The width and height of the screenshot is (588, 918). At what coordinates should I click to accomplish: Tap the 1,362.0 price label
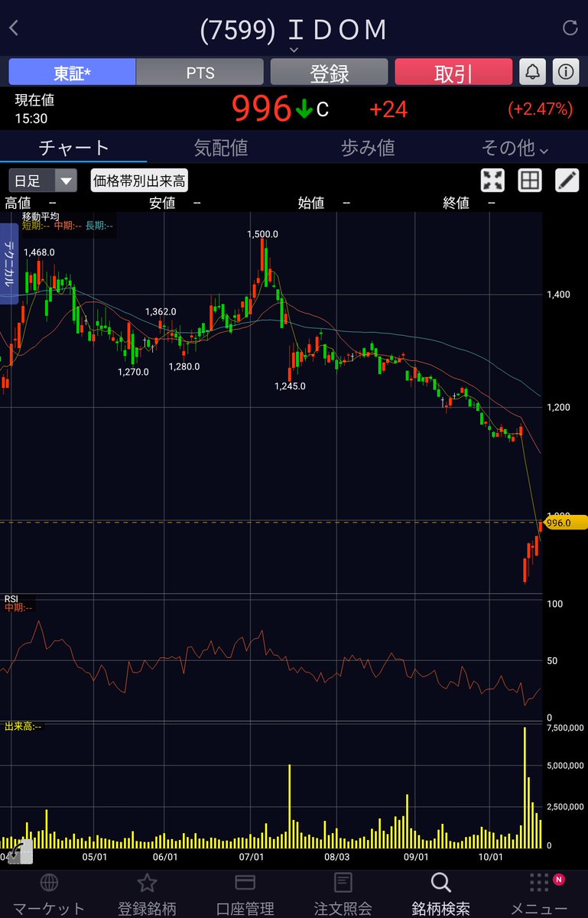click(161, 311)
